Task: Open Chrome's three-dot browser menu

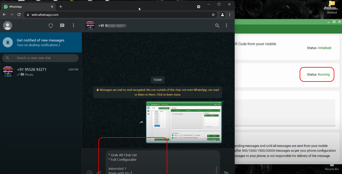Action: tap(229, 15)
